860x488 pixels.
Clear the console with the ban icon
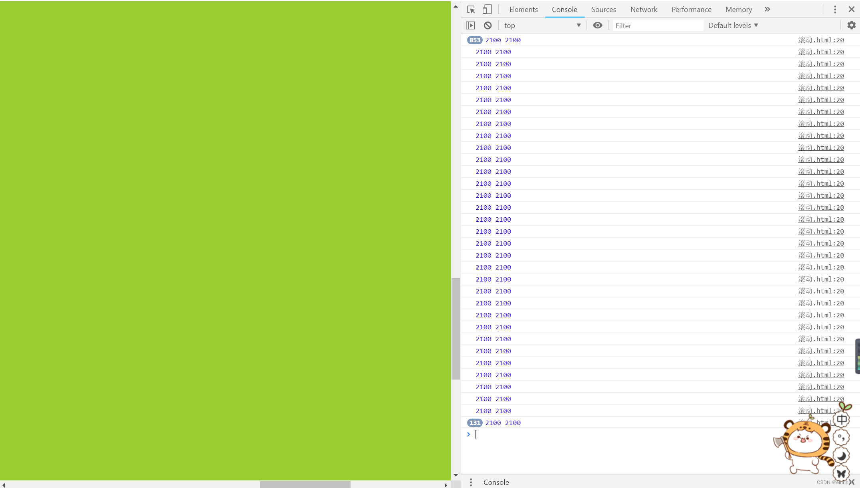[487, 26]
